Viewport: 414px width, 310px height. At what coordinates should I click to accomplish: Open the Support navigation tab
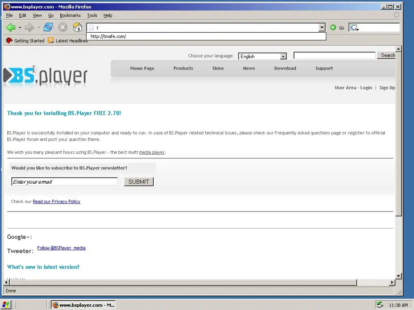(324, 68)
